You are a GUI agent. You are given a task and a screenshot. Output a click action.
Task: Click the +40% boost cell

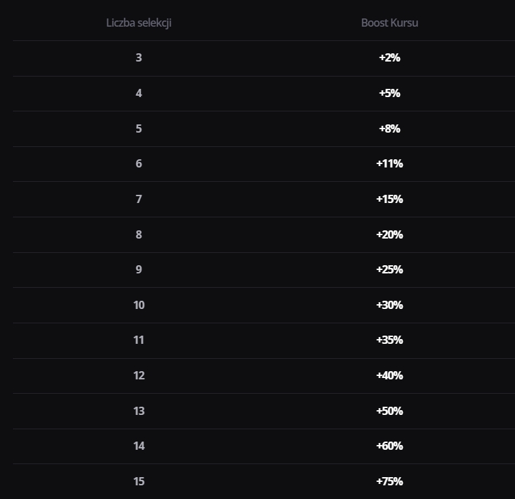390,375
